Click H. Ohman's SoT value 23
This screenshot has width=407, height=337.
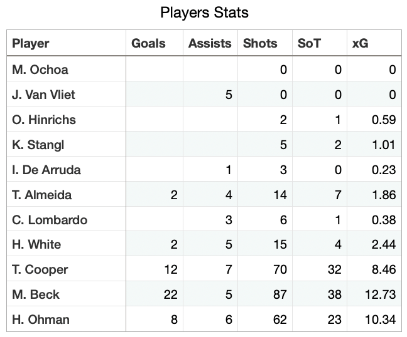[x=335, y=319]
